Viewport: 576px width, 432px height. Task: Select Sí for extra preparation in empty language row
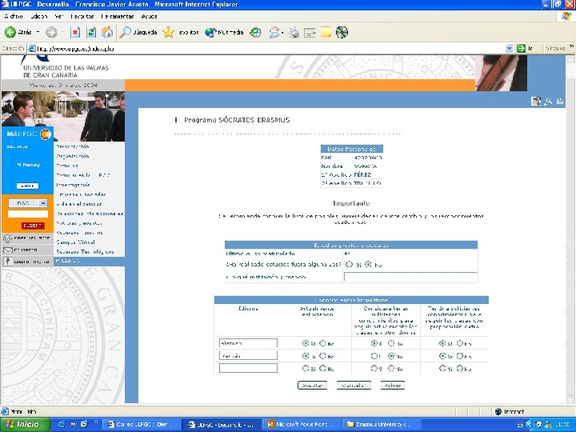442,368
